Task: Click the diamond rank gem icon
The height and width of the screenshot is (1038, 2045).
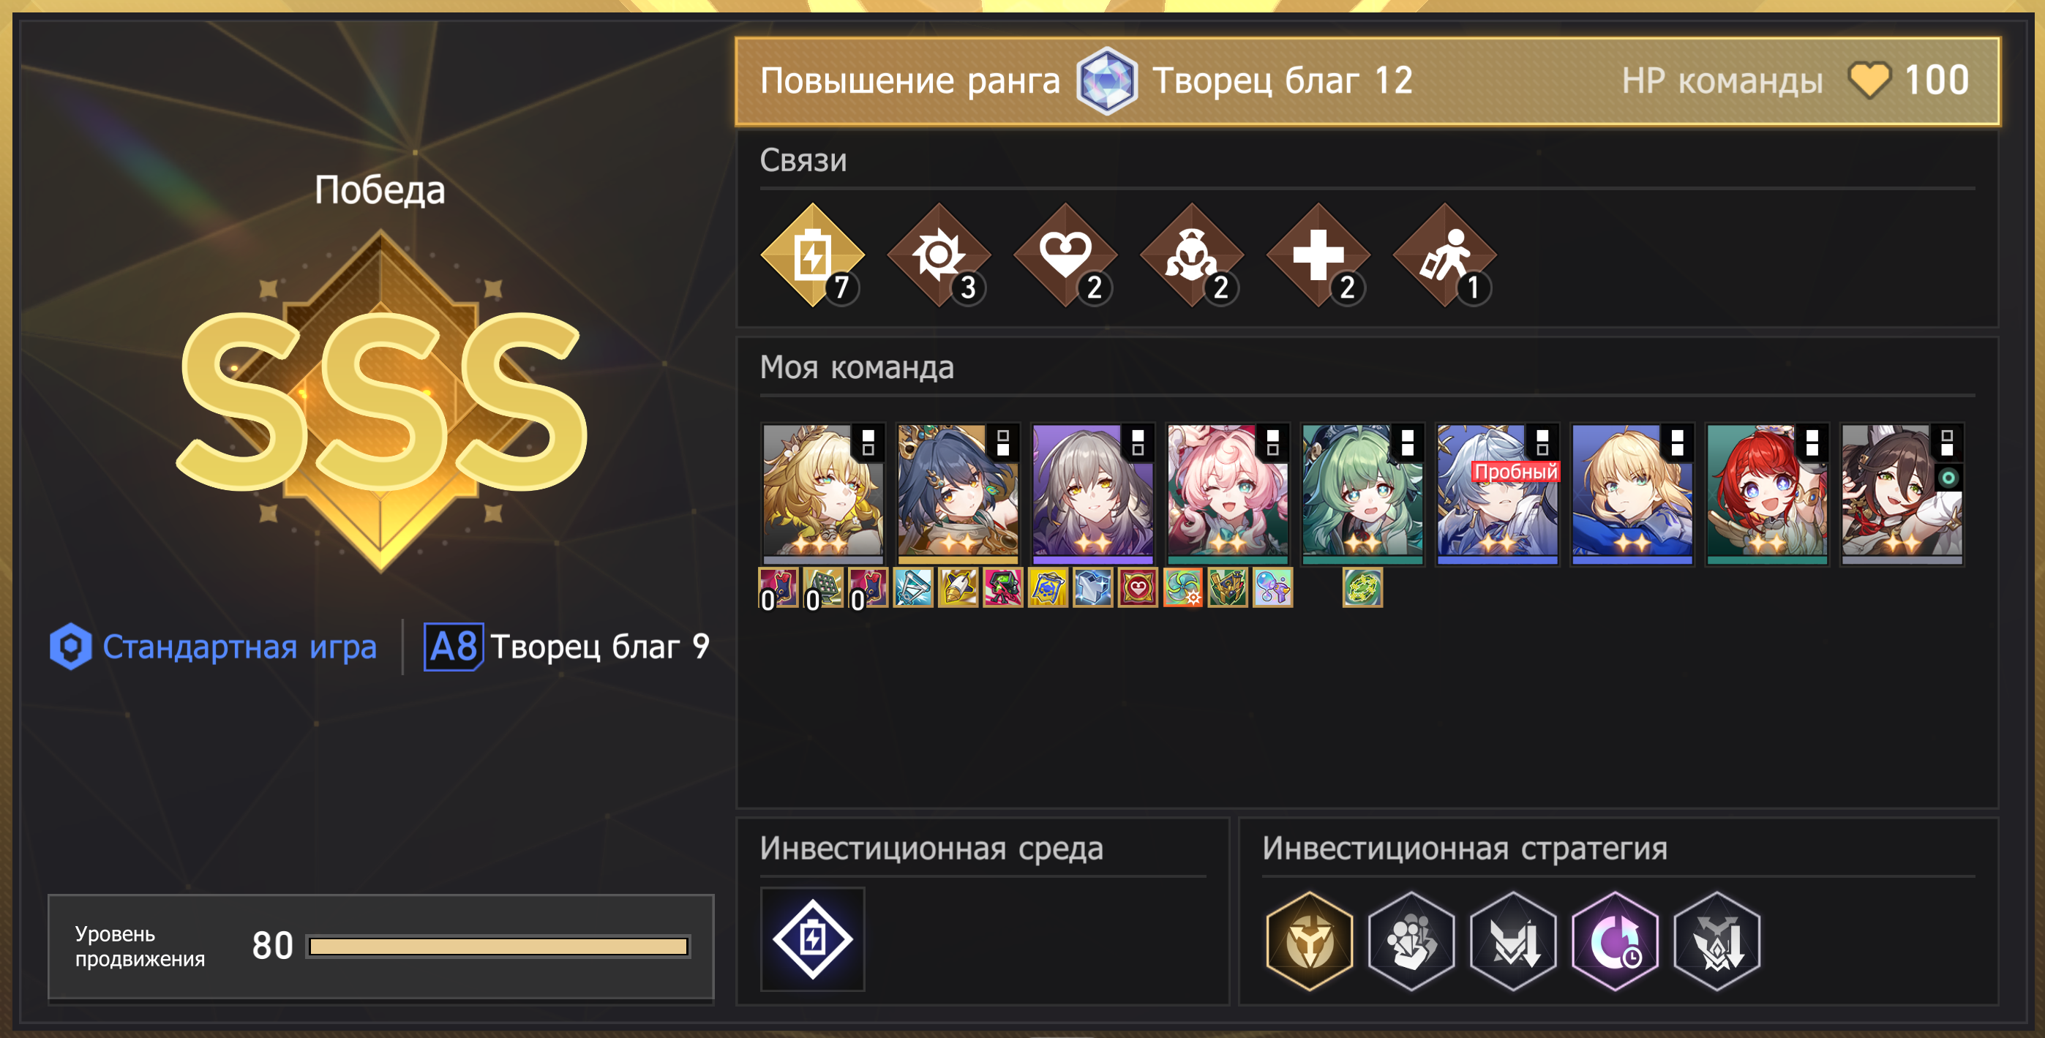Action: click(x=1107, y=81)
